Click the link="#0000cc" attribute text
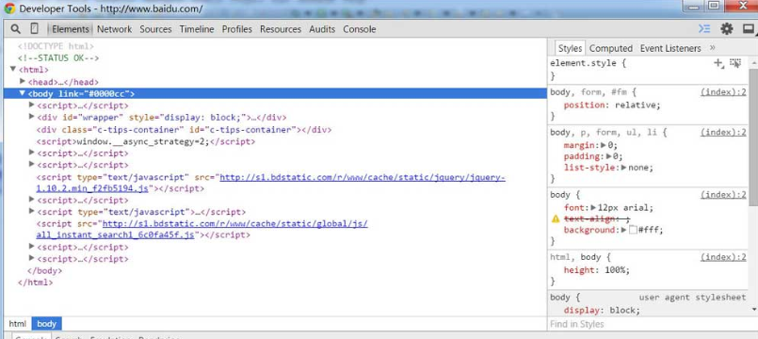This screenshot has height=339, width=758. (93, 94)
